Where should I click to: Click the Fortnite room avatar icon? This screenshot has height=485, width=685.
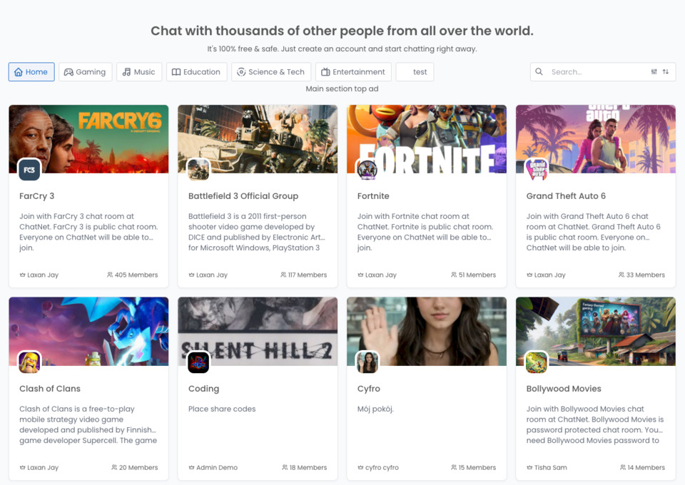[x=367, y=170]
